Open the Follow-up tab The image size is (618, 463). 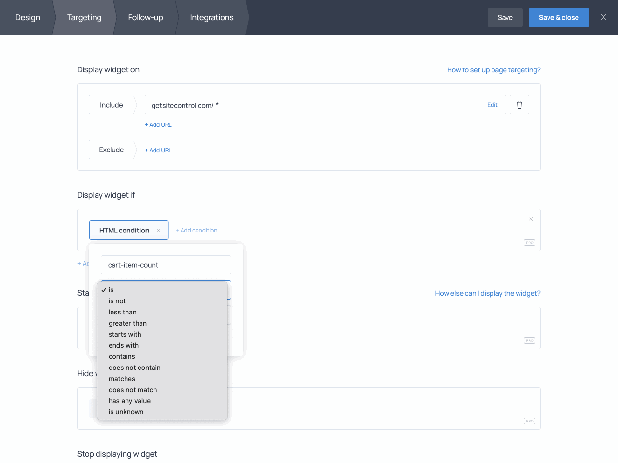coord(145,17)
